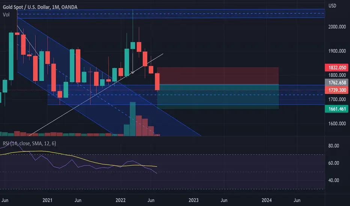Viewport: 350px width, 206px height.
Task: Click the 2024 time axis label
Action: (267, 200)
